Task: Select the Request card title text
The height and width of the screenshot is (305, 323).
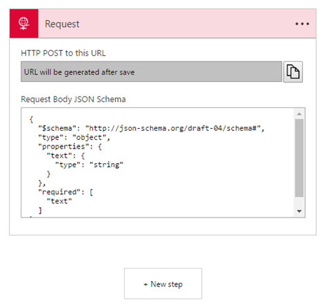Action: coord(62,24)
